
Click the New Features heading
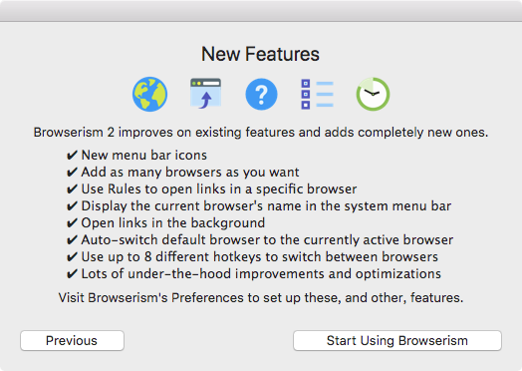pyautogui.click(x=260, y=54)
